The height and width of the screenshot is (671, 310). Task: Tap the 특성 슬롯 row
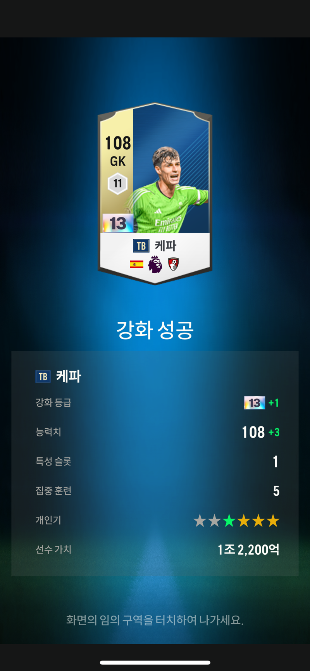click(x=155, y=461)
